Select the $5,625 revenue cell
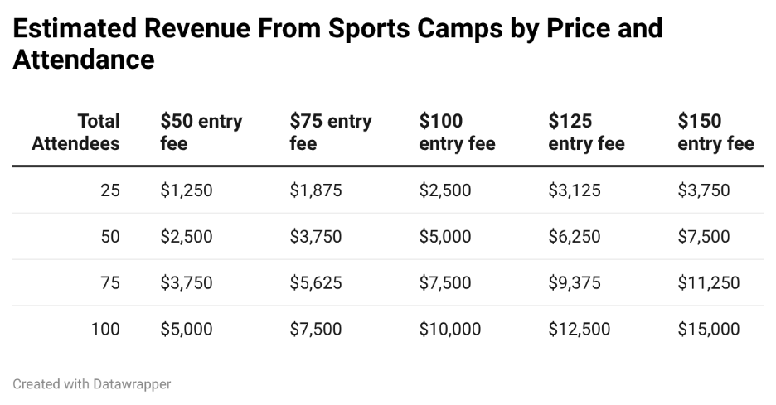This screenshot has width=776, height=405. pos(316,283)
